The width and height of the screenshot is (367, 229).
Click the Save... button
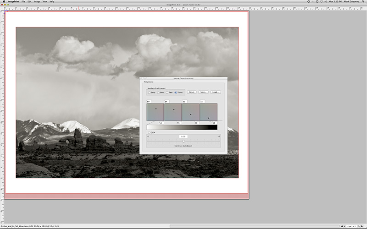[203, 92]
